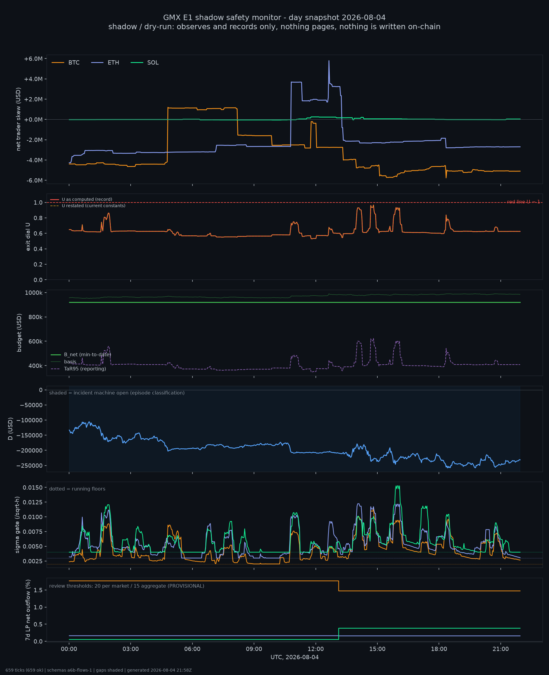Click the 0.4 tick on exit dial axis
This screenshot has height=675, width=549.
tap(38, 249)
